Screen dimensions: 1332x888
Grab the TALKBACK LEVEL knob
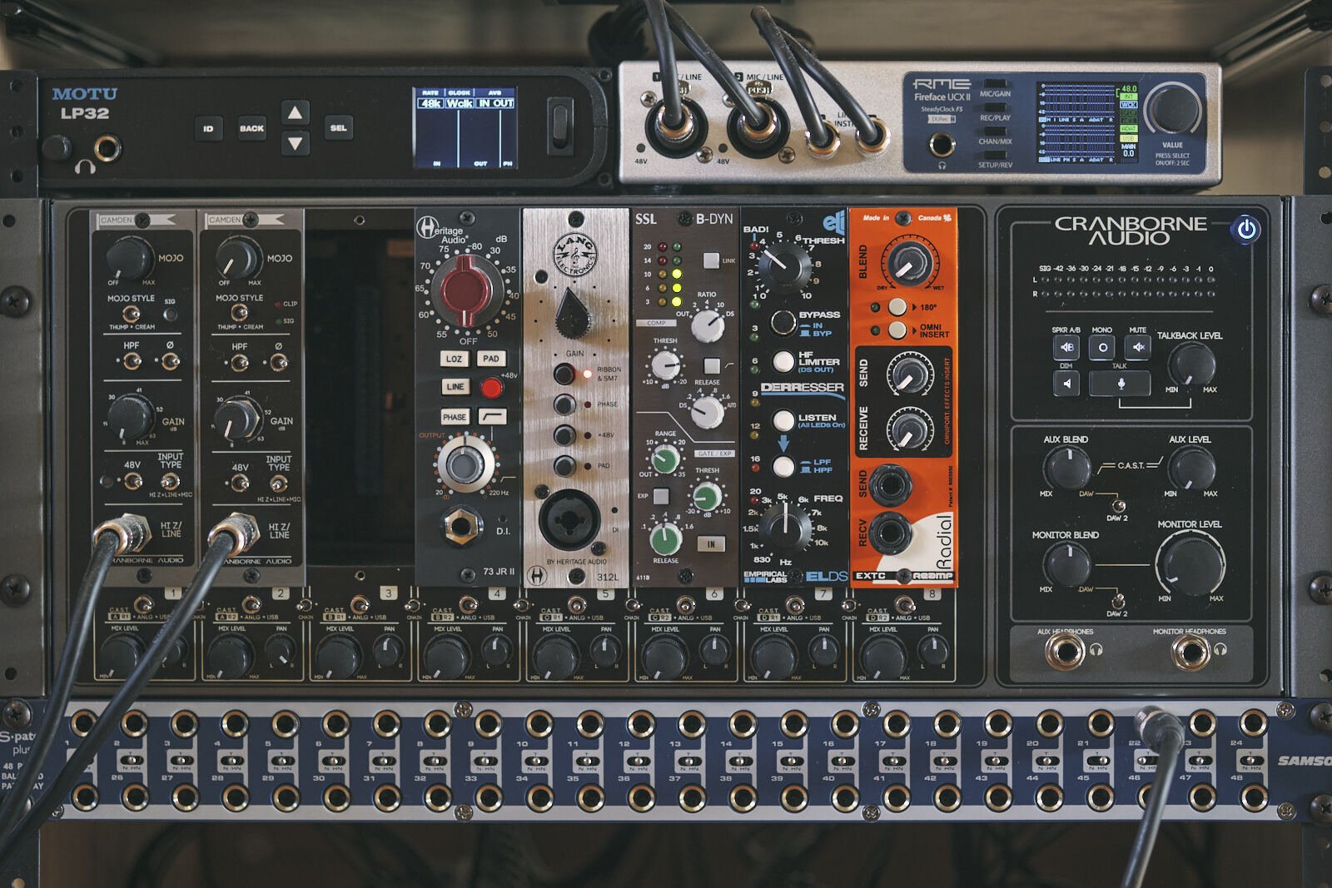1191,364
